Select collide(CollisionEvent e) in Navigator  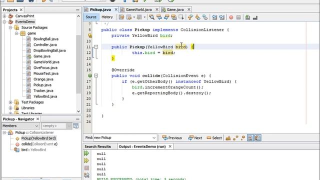coord(39,144)
